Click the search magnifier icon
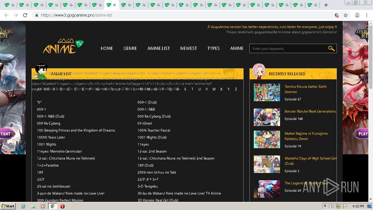The height and width of the screenshot is (210, 373). [x=331, y=48]
